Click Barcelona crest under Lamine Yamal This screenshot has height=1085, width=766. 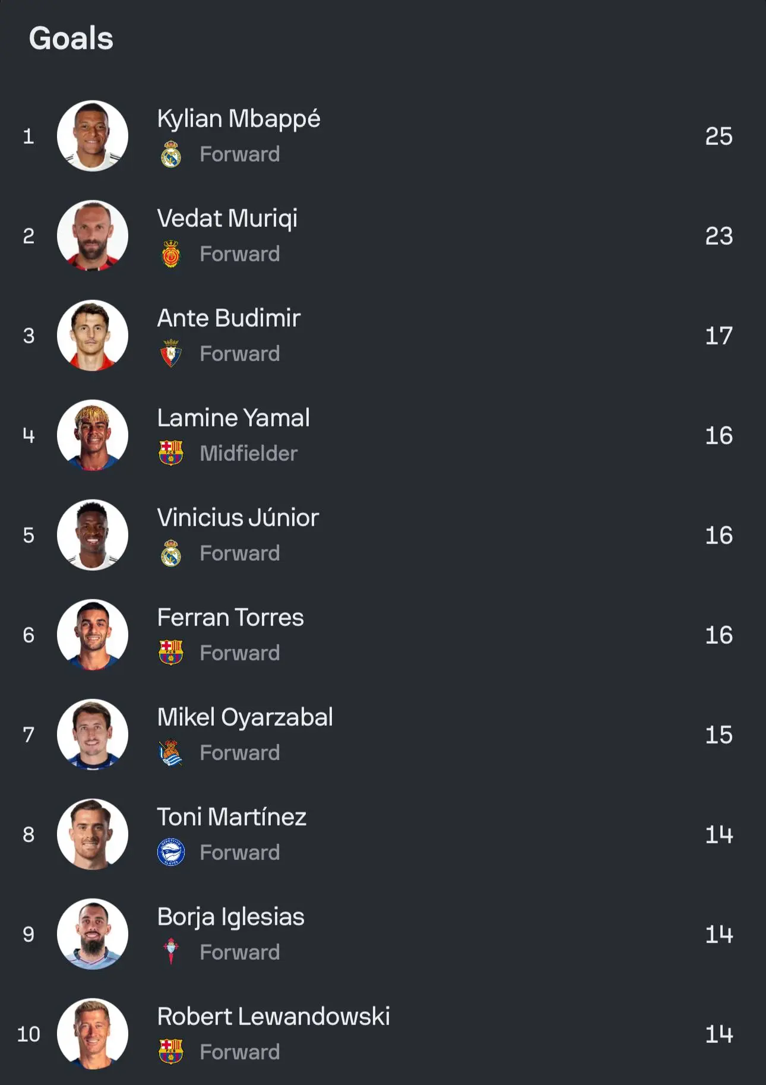tap(171, 453)
